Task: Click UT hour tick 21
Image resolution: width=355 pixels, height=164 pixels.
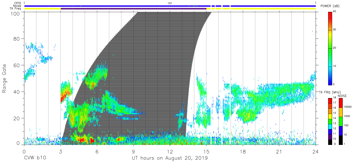Action: [279, 152]
